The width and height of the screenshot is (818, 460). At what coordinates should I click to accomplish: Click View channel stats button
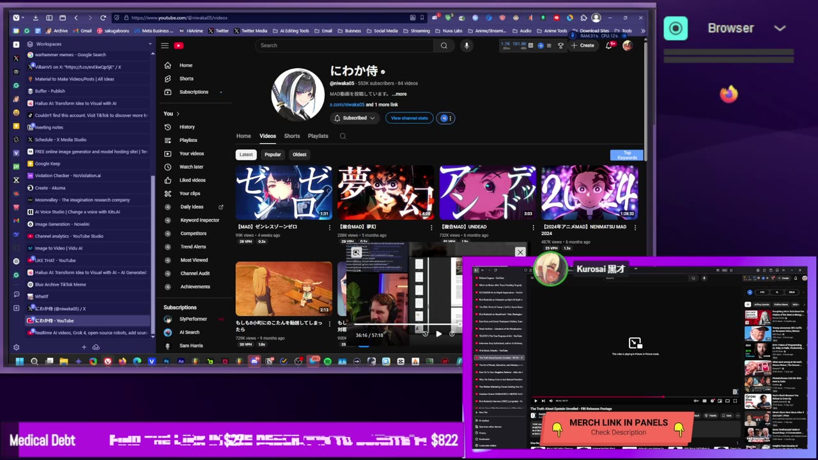click(410, 118)
